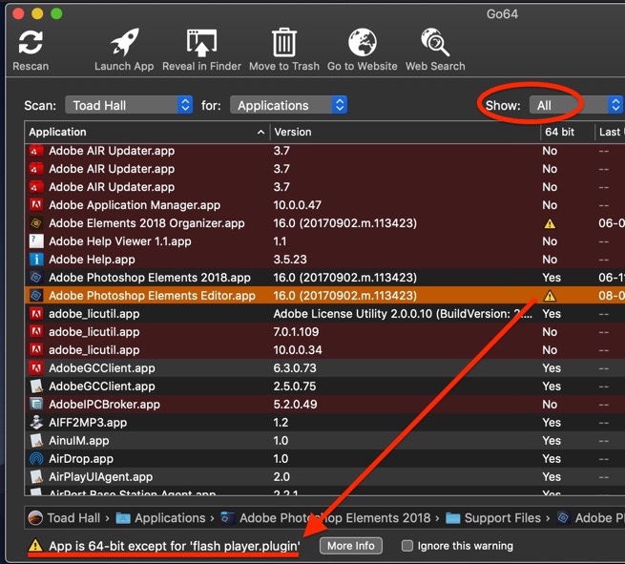This screenshot has height=564, width=625.
Task: Click warning icon in Elements Organizer row
Action: pyautogui.click(x=550, y=223)
